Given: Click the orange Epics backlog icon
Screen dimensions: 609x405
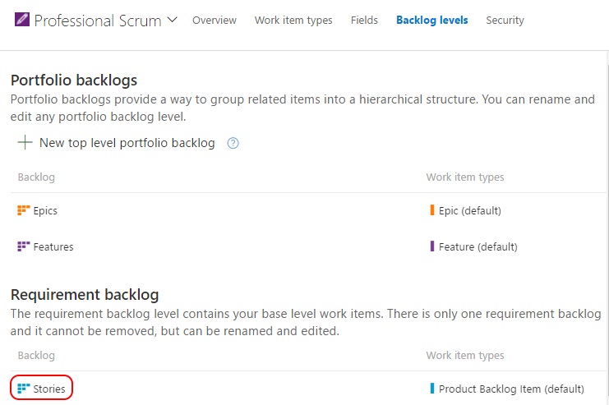Looking at the screenshot, I should click(x=23, y=210).
